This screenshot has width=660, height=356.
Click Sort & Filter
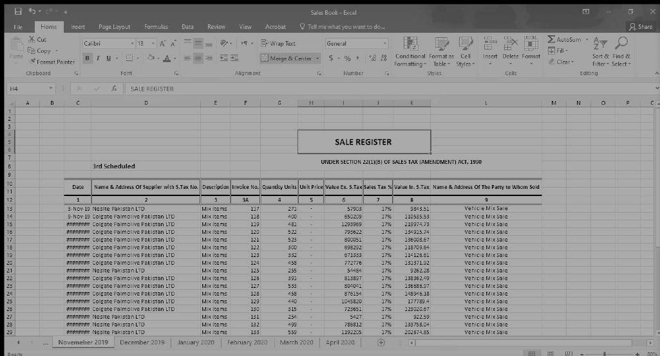pyautogui.click(x=600, y=51)
